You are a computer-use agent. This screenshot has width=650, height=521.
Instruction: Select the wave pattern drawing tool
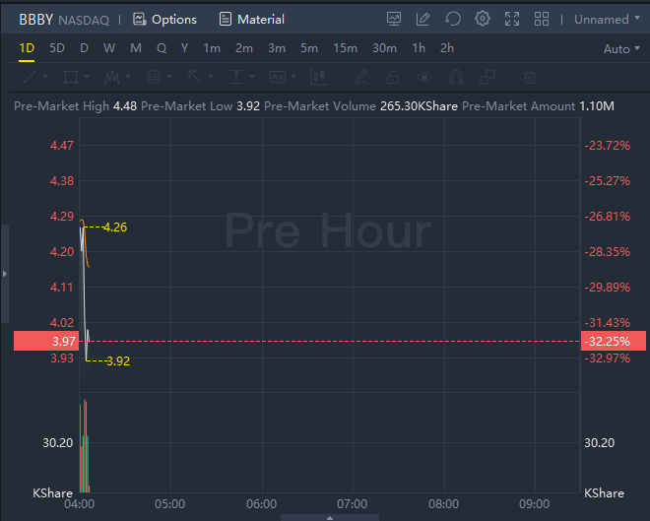pyautogui.click(x=112, y=77)
